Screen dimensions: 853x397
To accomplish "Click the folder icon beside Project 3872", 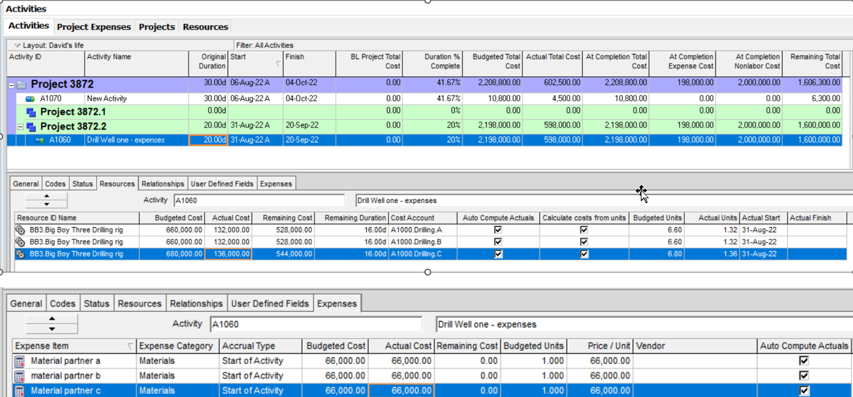I will (x=22, y=85).
